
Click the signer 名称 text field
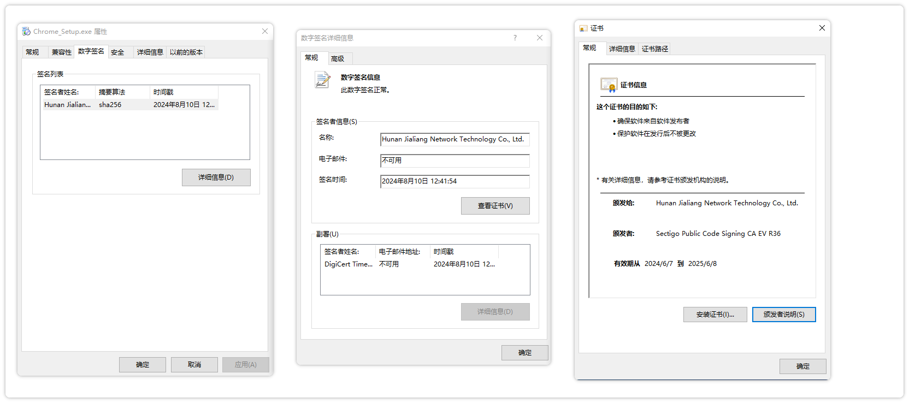(454, 139)
